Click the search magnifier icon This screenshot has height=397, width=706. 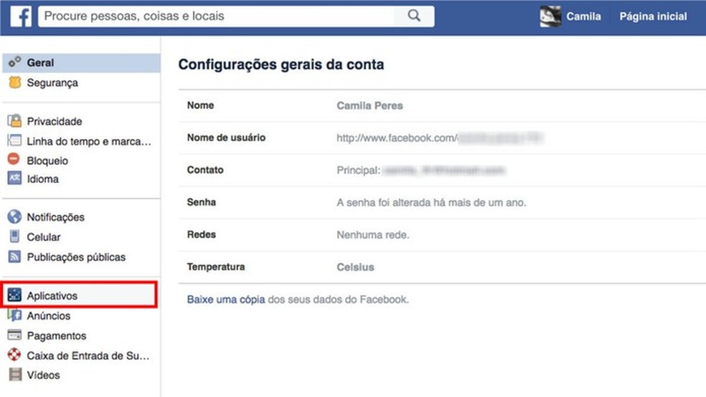pyautogui.click(x=414, y=16)
